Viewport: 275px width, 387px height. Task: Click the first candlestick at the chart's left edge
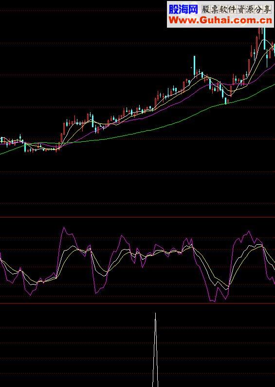tap(1, 140)
